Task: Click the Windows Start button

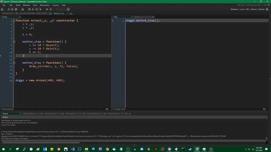Action: [x=3, y=149]
